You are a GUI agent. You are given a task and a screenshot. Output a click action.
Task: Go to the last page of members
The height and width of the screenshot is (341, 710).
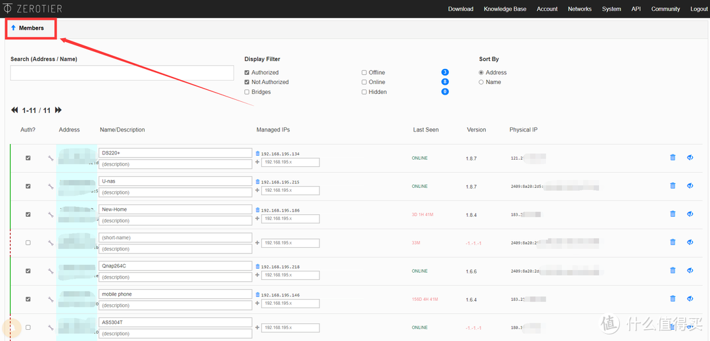point(59,110)
